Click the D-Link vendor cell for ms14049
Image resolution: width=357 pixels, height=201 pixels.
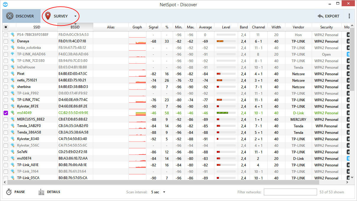[298, 113]
